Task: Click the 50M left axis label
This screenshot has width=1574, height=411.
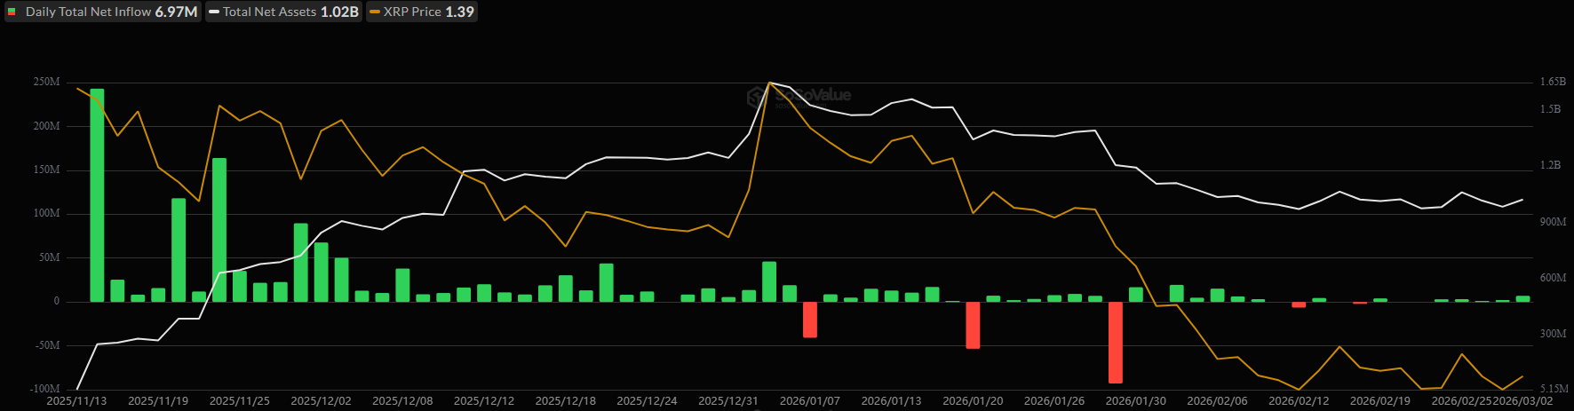Action: click(50, 257)
